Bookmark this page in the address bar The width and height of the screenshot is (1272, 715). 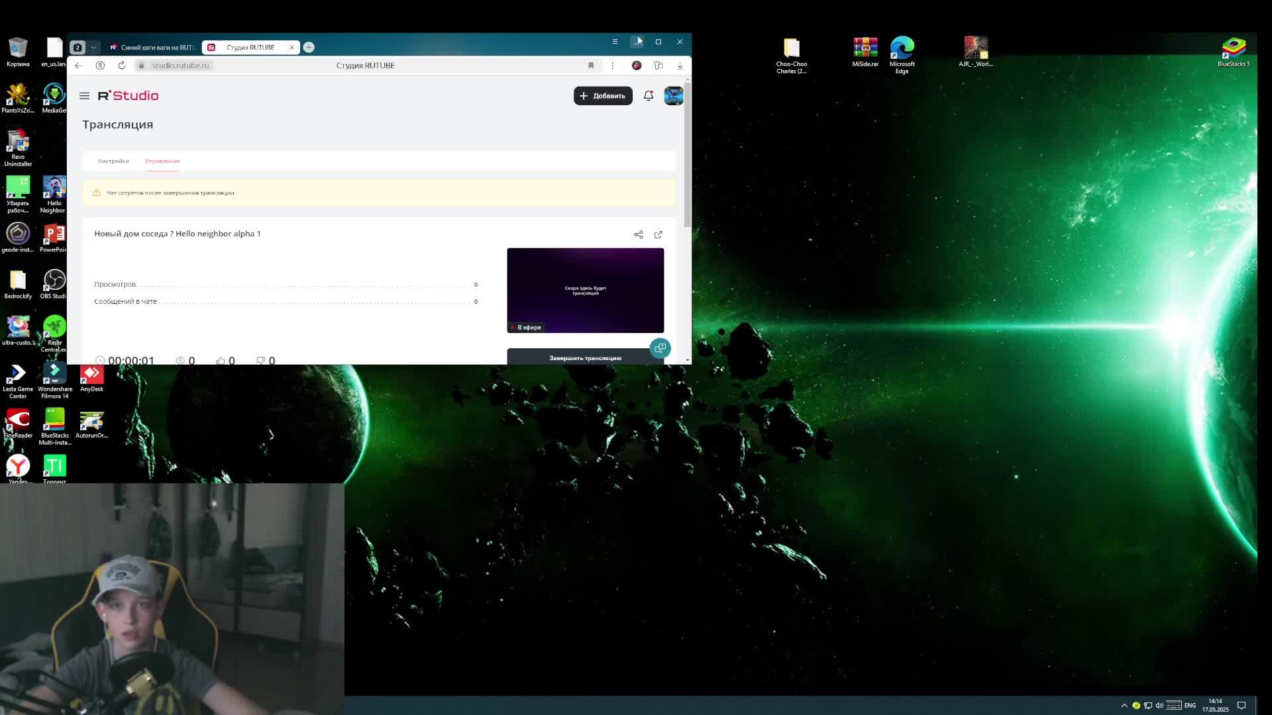click(x=591, y=66)
